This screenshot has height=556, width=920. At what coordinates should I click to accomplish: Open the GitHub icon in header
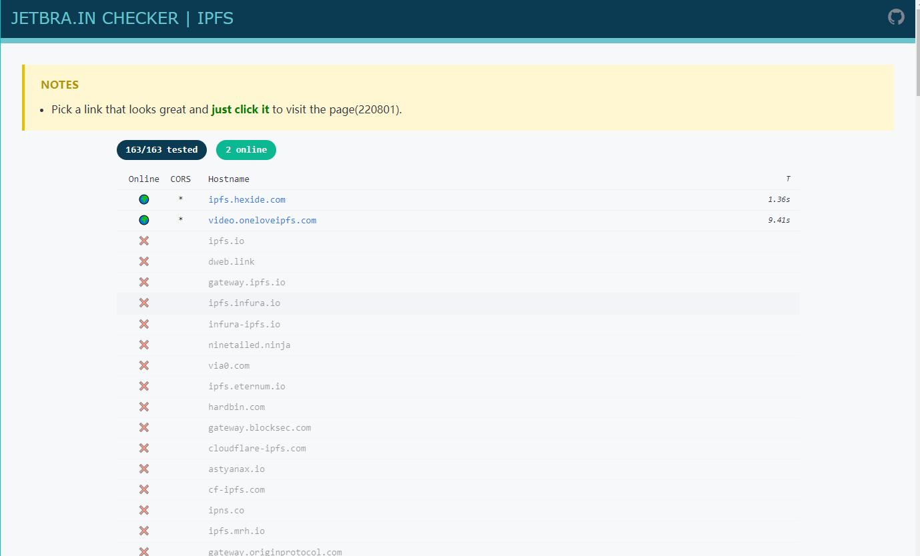[896, 17]
